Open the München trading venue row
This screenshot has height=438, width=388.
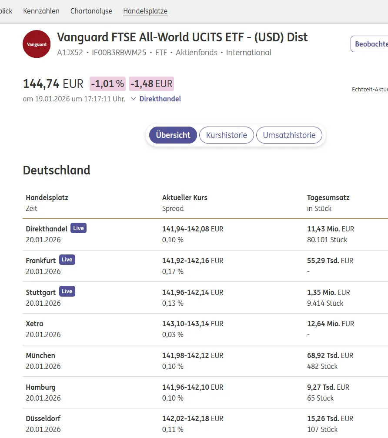click(39, 355)
